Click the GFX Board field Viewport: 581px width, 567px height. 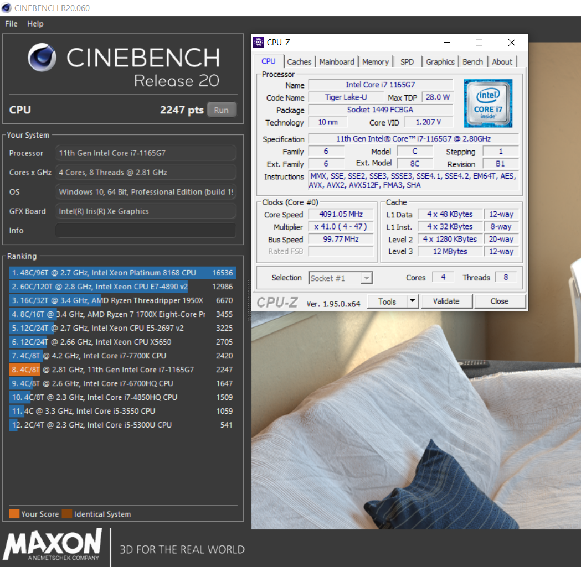[x=146, y=211]
